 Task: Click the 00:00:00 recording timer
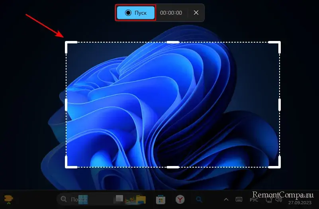tap(171, 13)
